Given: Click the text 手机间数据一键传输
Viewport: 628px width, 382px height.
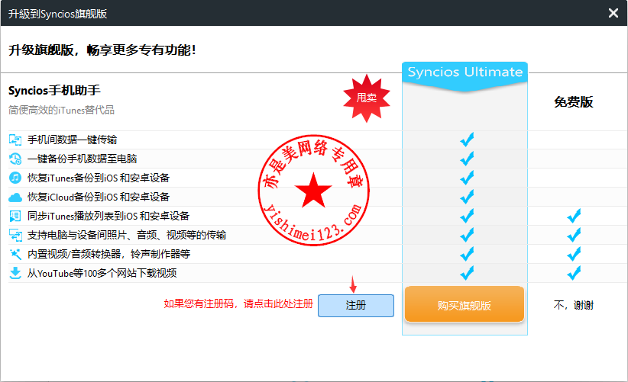Looking at the screenshot, I should point(72,140).
